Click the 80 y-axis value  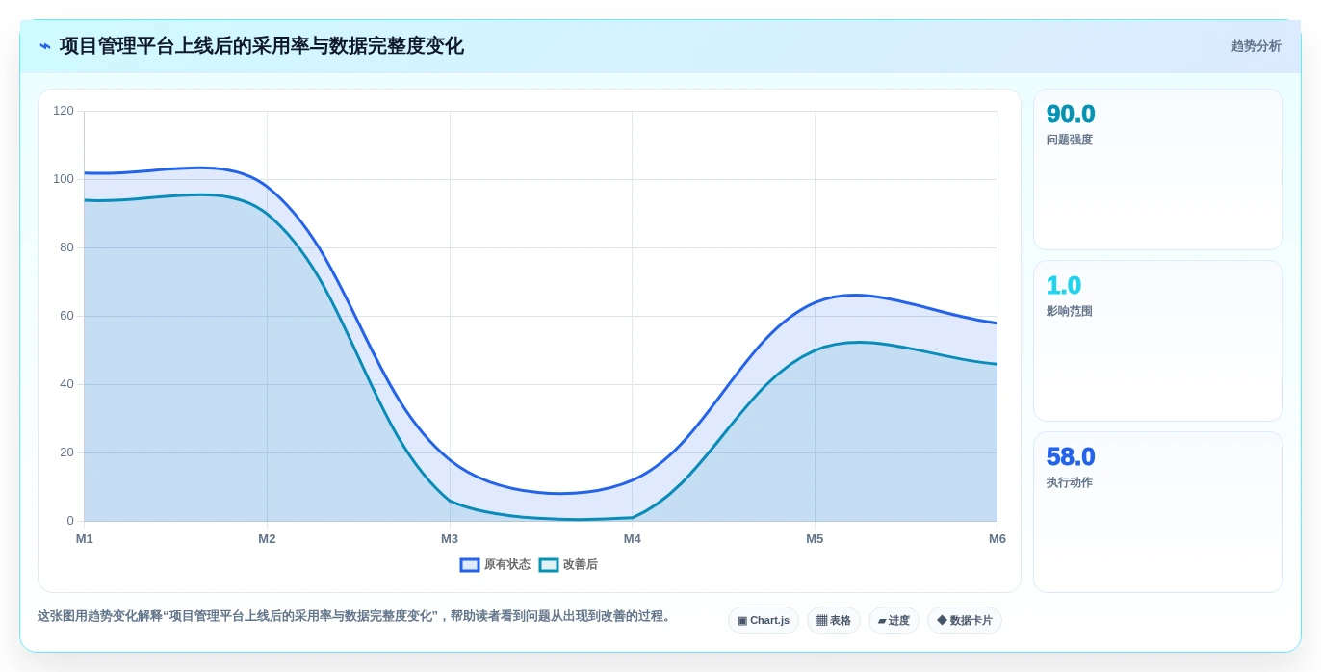point(66,247)
